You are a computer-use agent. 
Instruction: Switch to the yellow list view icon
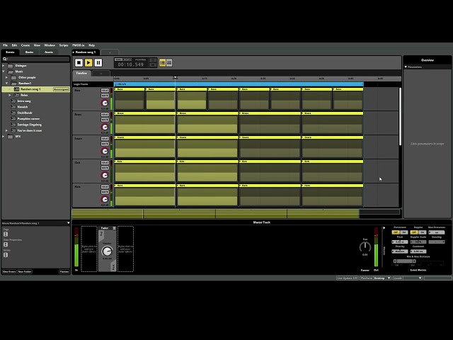coord(162,62)
